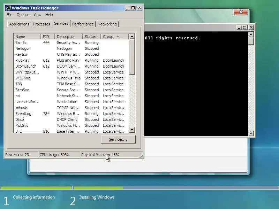The image size is (279, 209).
Task: Select the EventLog service row
Action: point(71,114)
